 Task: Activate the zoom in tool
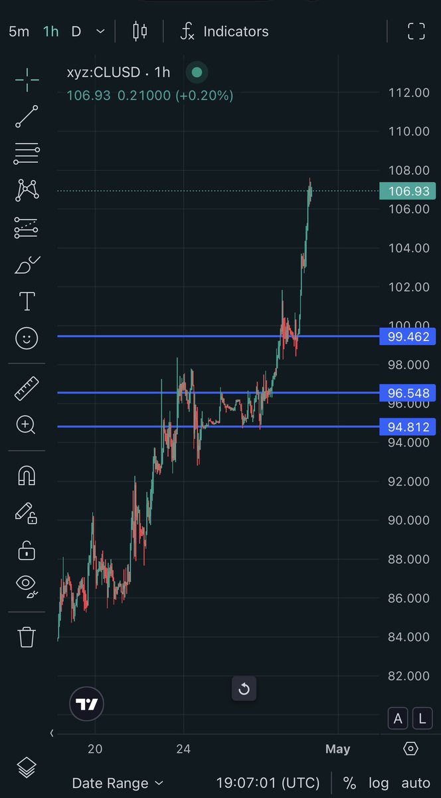point(27,425)
